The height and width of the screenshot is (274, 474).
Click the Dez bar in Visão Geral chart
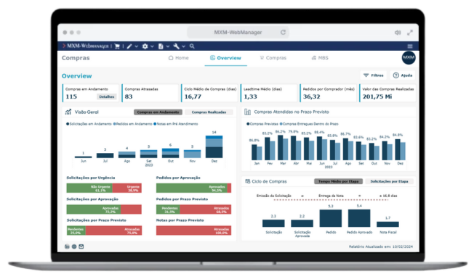tap(214, 147)
